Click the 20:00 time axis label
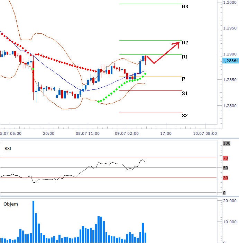The image size is (239, 243). coord(49,133)
